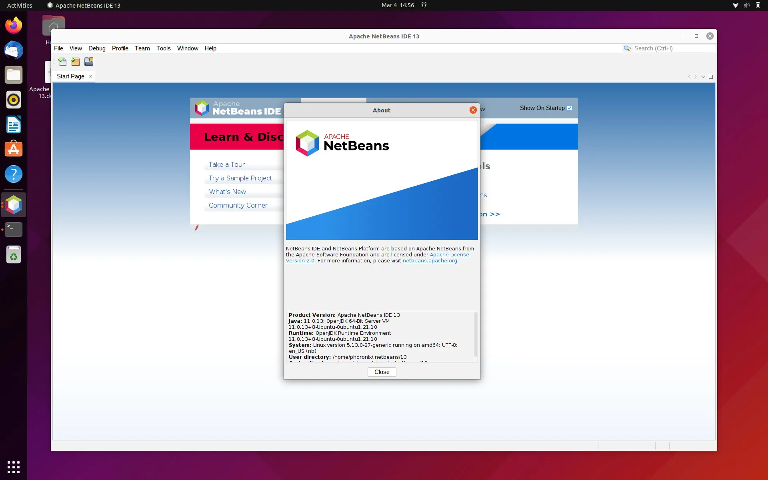The width and height of the screenshot is (768, 480).
Task: Toggle the Show On Startup checkbox
Action: (x=570, y=108)
